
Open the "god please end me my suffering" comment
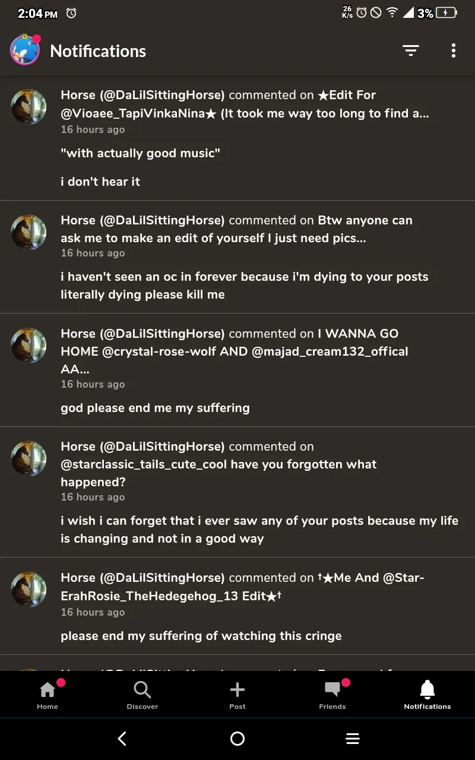155,408
